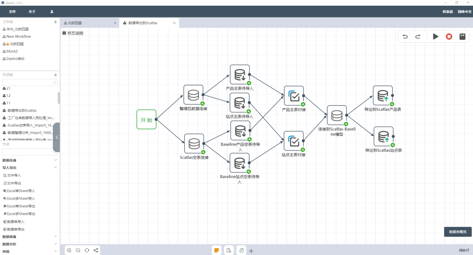Click the node group list scrollbar
This screenshot has height=255, width=473.
[x=58, y=98]
